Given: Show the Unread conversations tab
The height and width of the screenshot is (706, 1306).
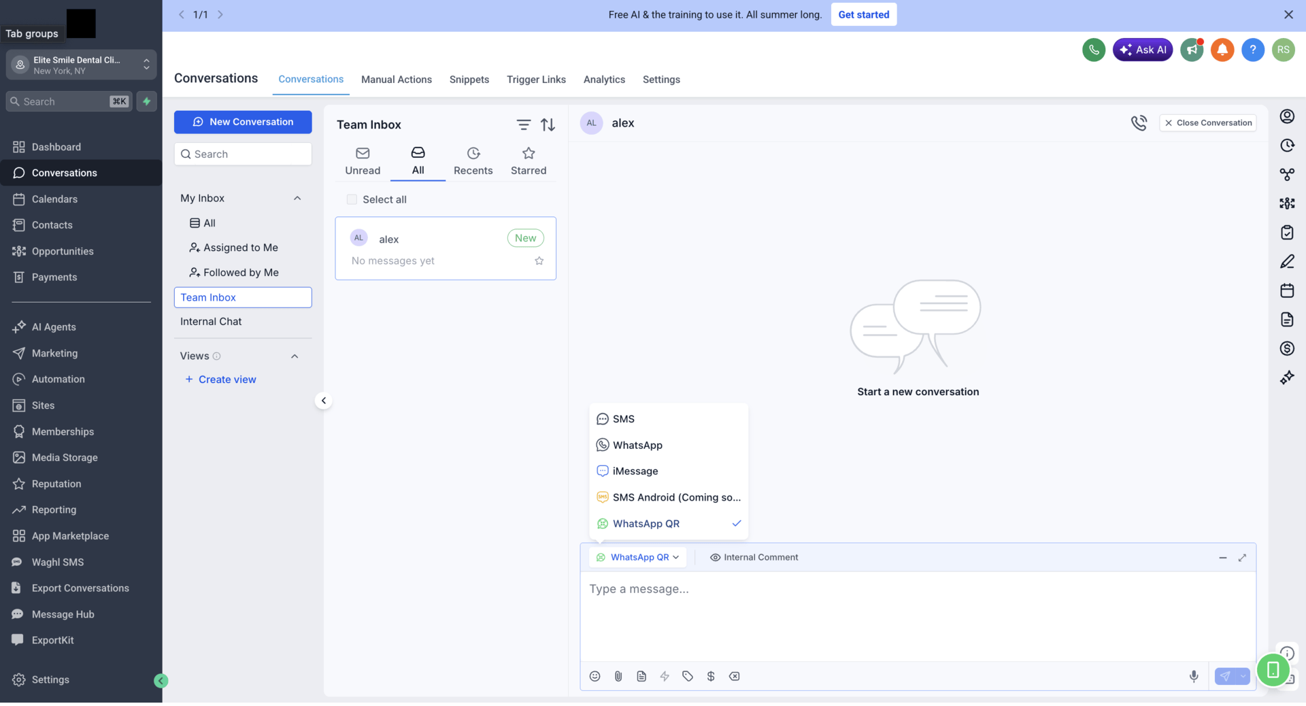Looking at the screenshot, I should click(x=363, y=162).
